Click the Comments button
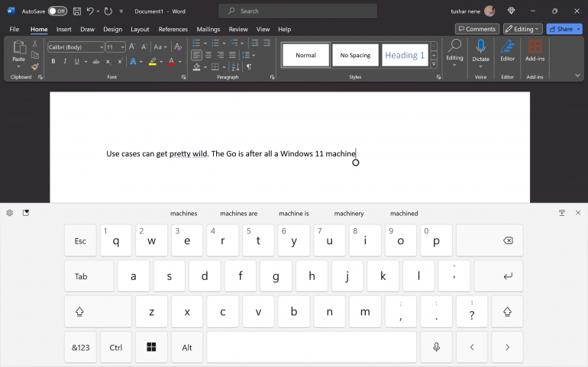Viewport: 588px width, 367px height. pos(477,29)
